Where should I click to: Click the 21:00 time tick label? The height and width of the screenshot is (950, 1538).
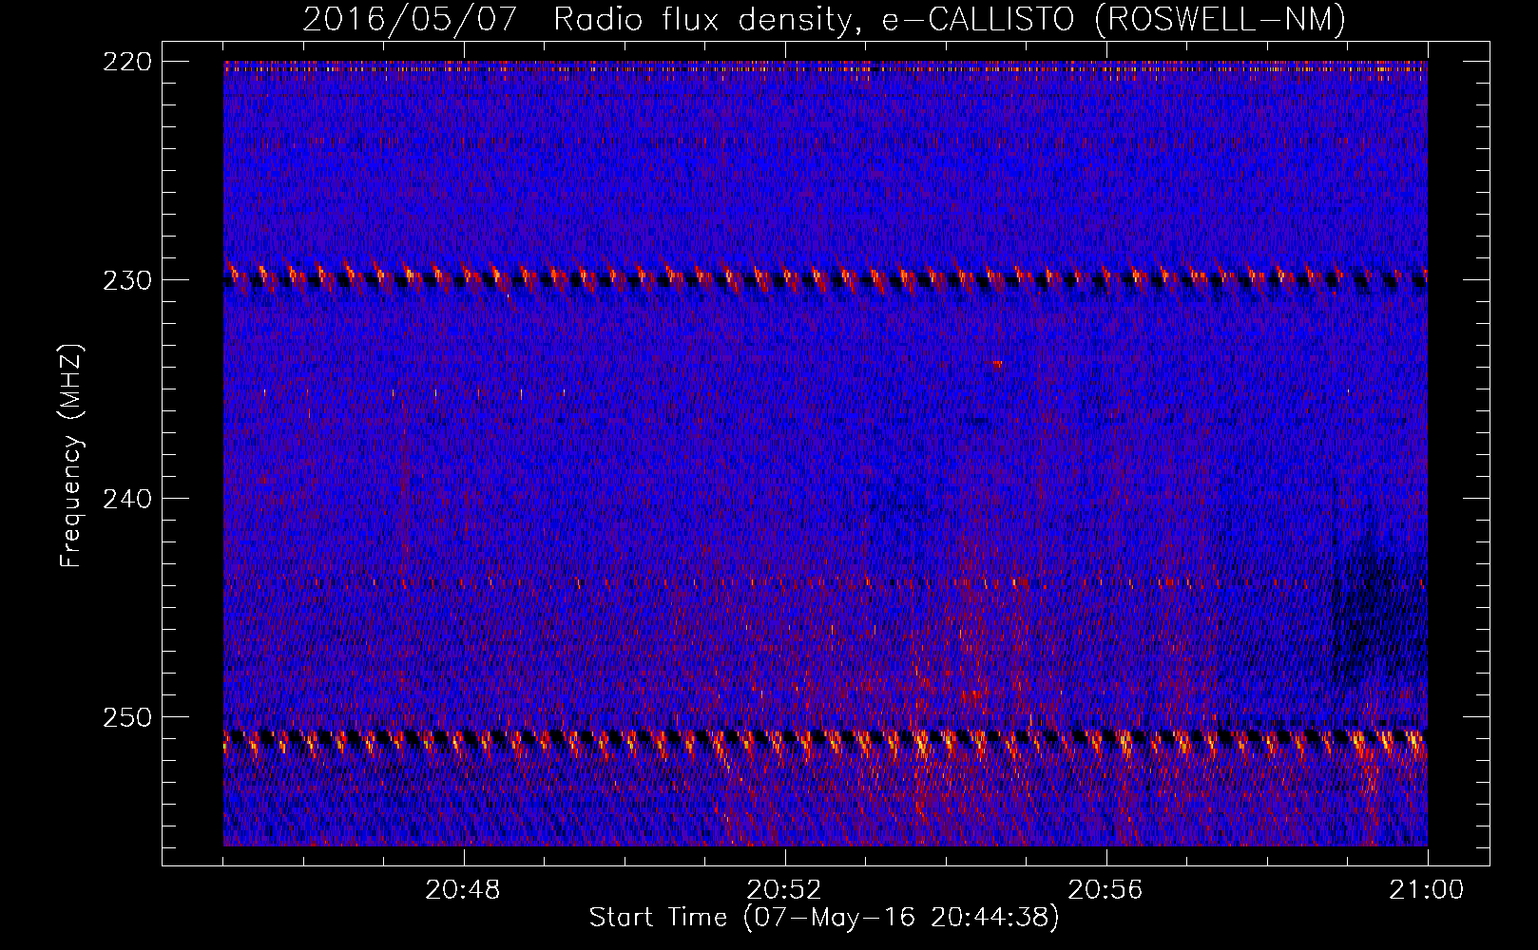coord(1427,890)
